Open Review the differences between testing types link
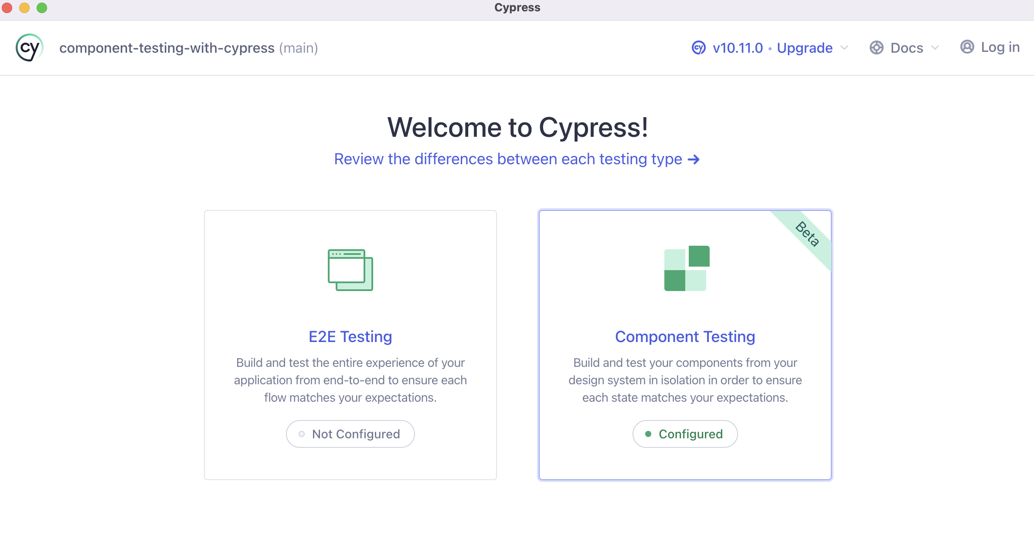The height and width of the screenshot is (542, 1034). coord(508,159)
